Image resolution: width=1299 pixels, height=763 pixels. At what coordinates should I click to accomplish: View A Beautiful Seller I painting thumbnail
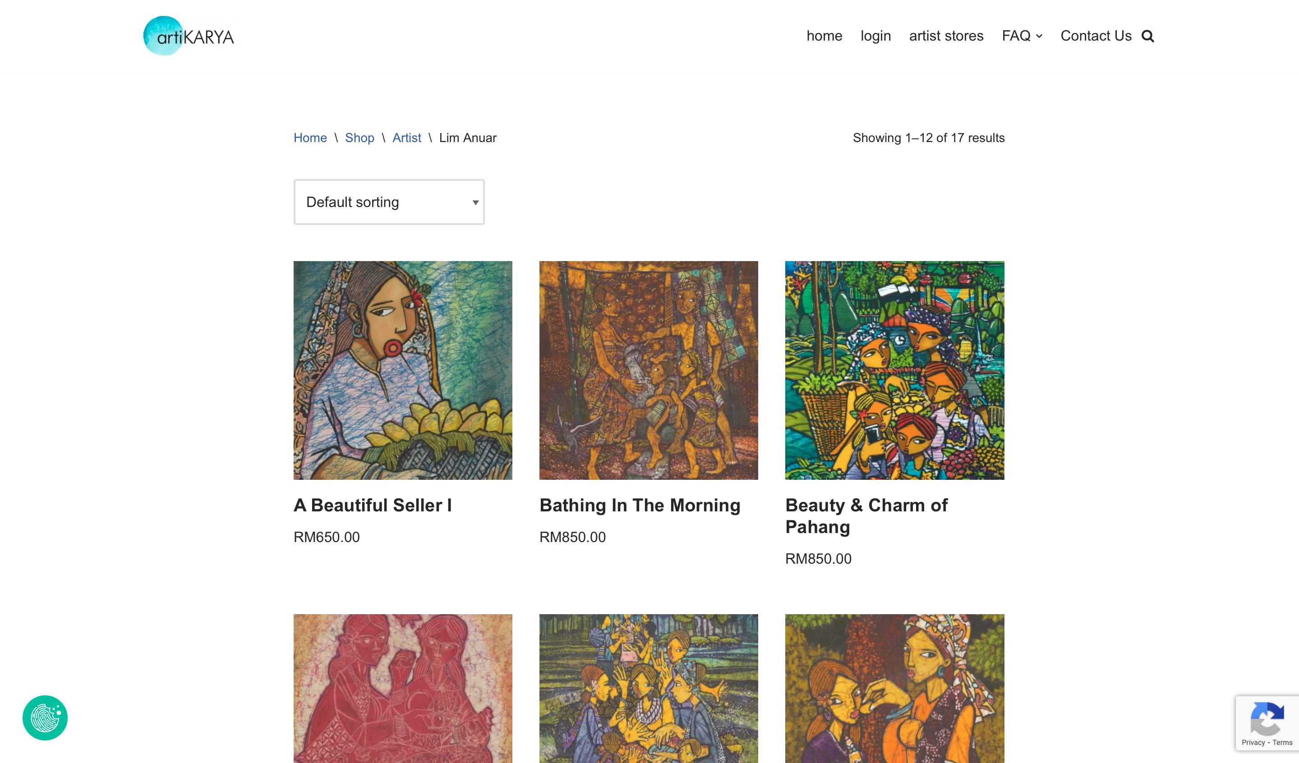coord(403,370)
